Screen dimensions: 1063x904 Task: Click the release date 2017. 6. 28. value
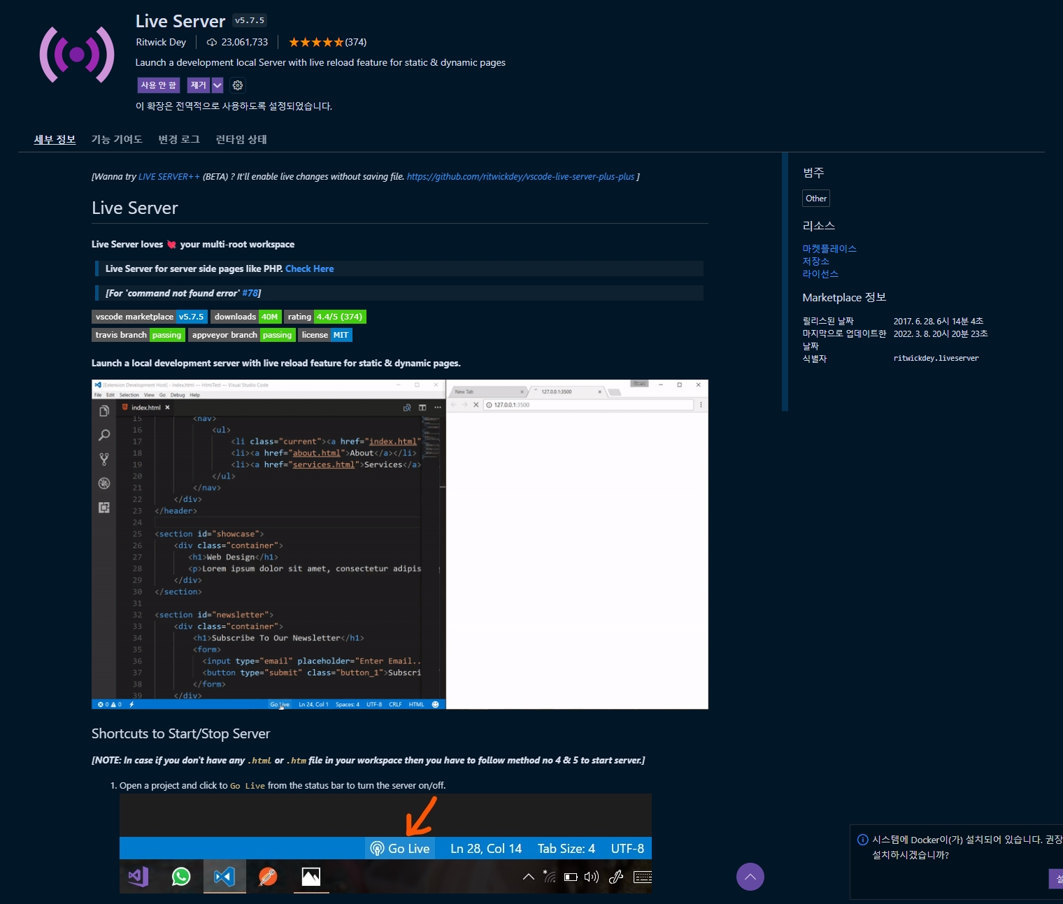coord(939,322)
